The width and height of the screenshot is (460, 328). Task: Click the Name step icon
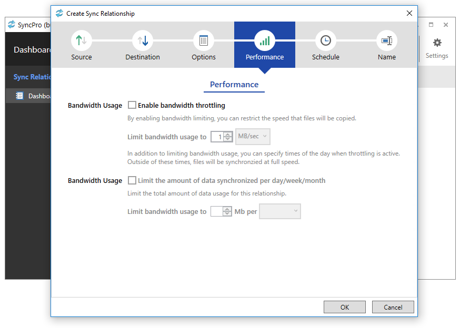(387, 40)
